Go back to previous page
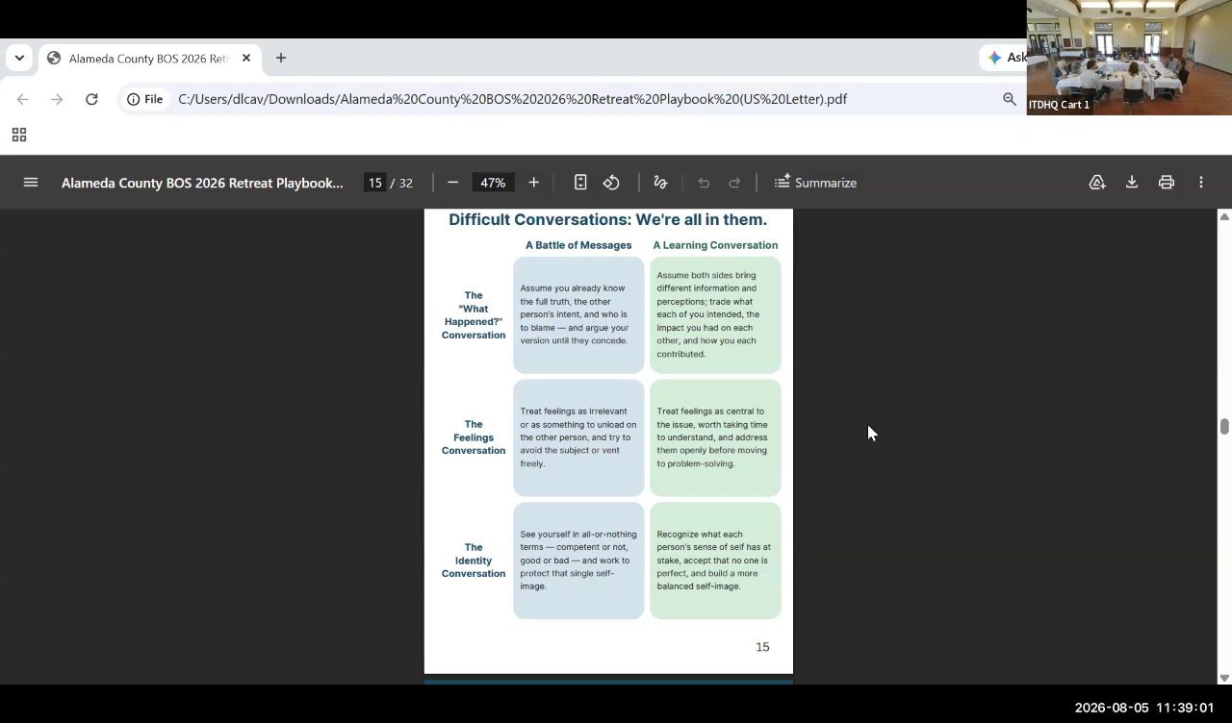The image size is (1232, 723). point(22,99)
